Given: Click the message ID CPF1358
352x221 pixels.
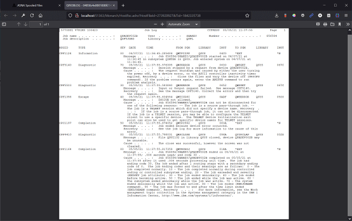Looking at the screenshot, I should click(66, 97).
